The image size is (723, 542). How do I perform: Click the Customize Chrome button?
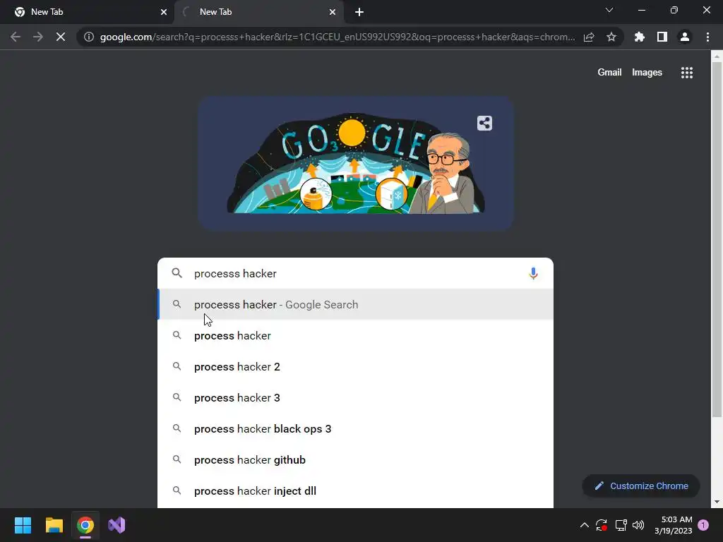coord(641,486)
